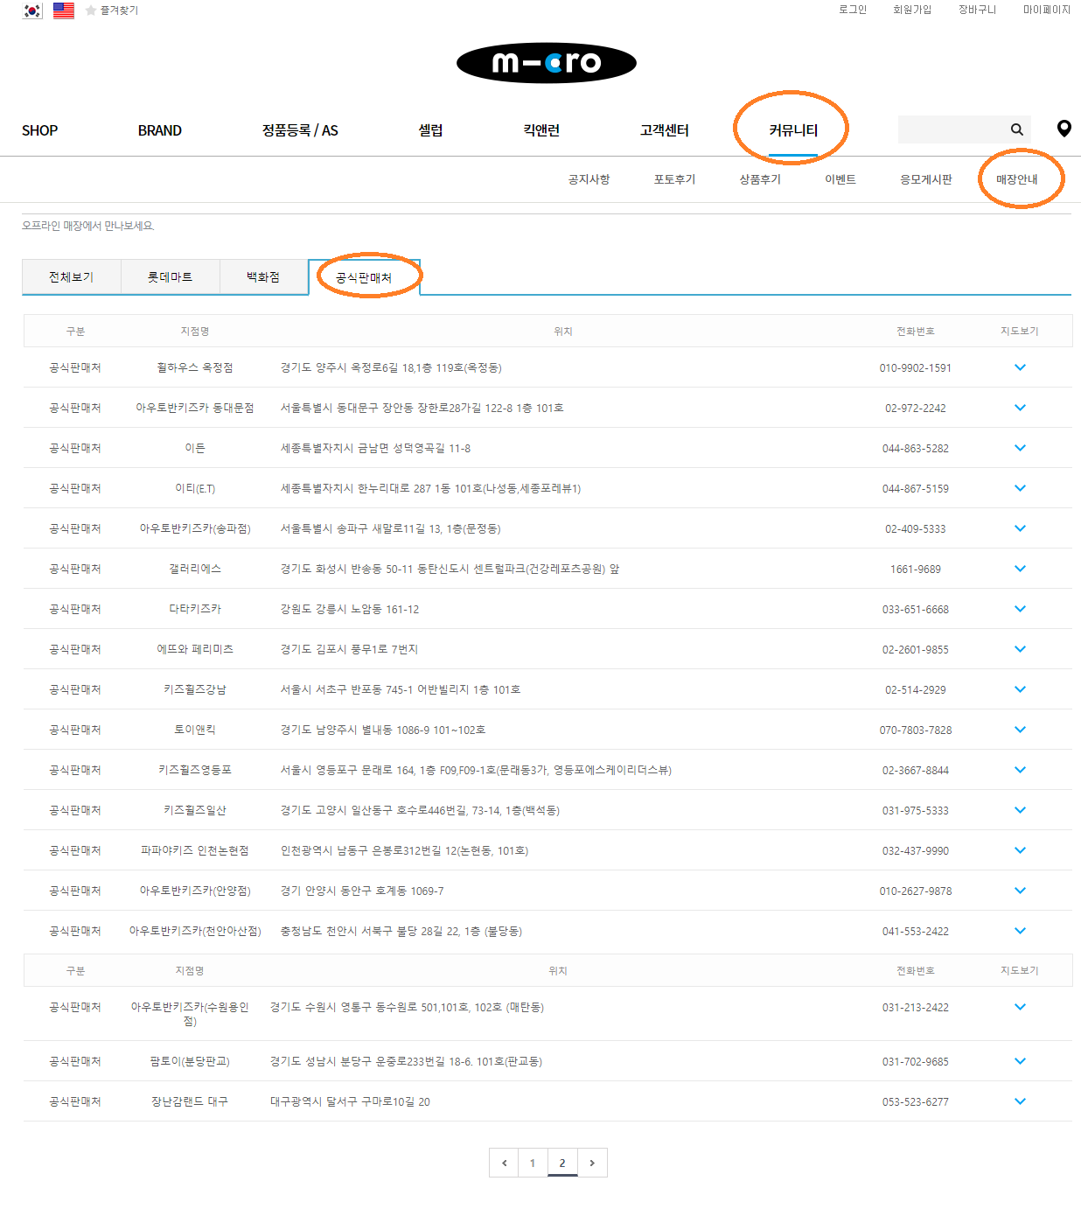Click the m-cro logo
The image size is (1081, 1216).
coord(547,63)
